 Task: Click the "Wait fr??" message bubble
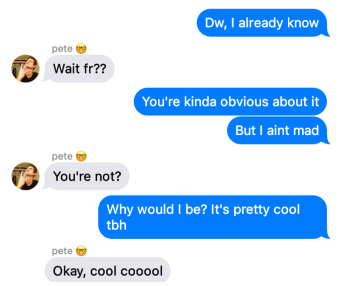79,69
